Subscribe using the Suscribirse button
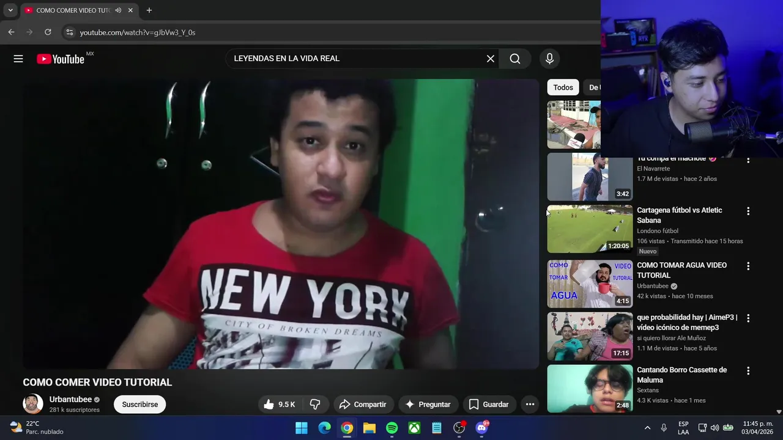The width and height of the screenshot is (783, 440). [x=139, y=405]
